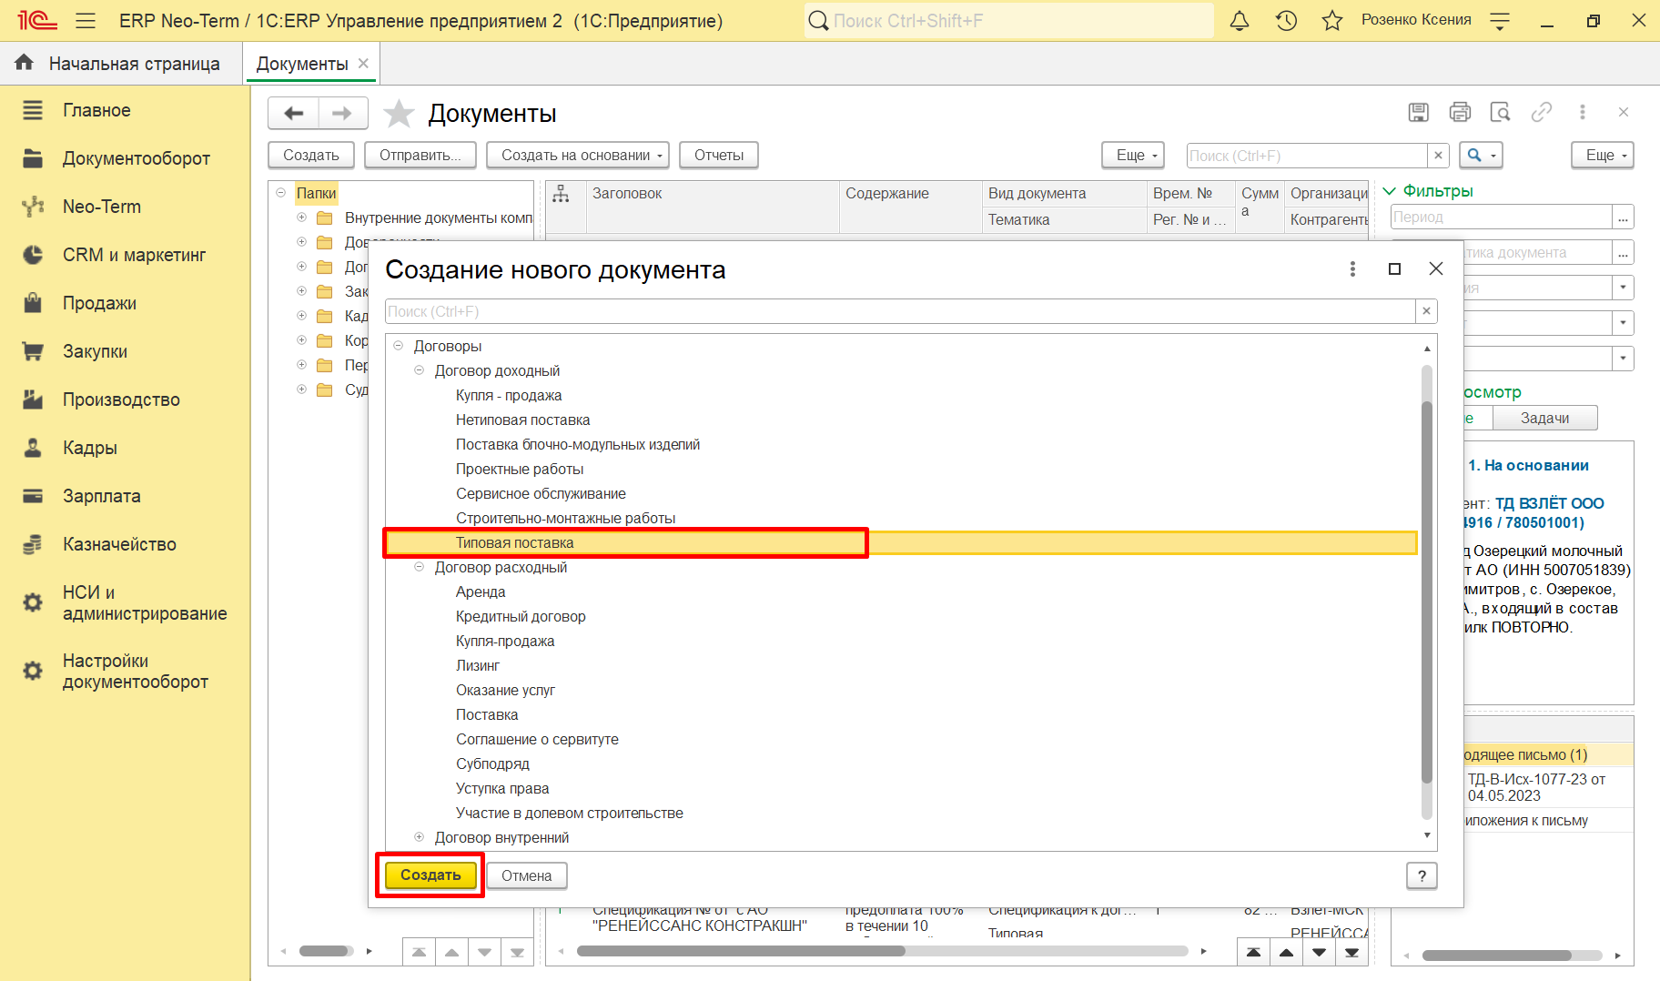Add Документы to favorites star
Viewport: 1660px width, 981px height.
(x=399, y=114)
